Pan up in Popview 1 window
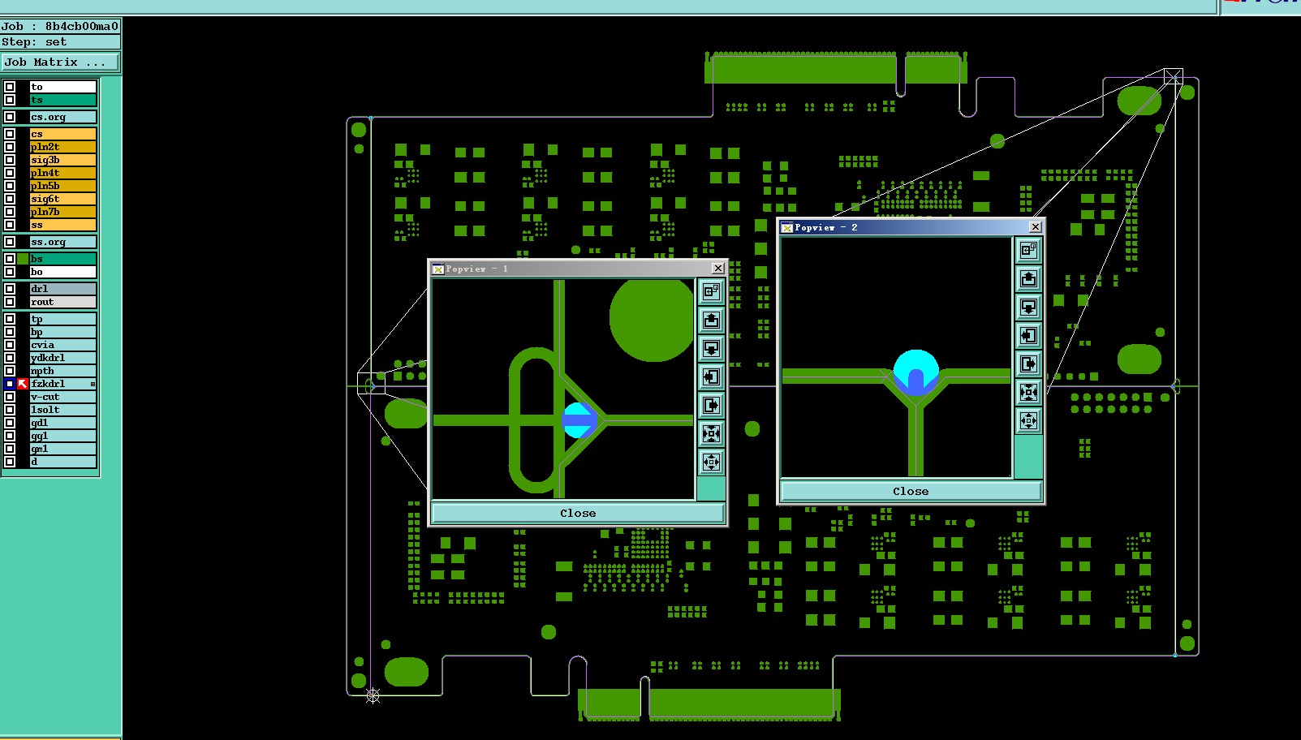 [711, 320]
